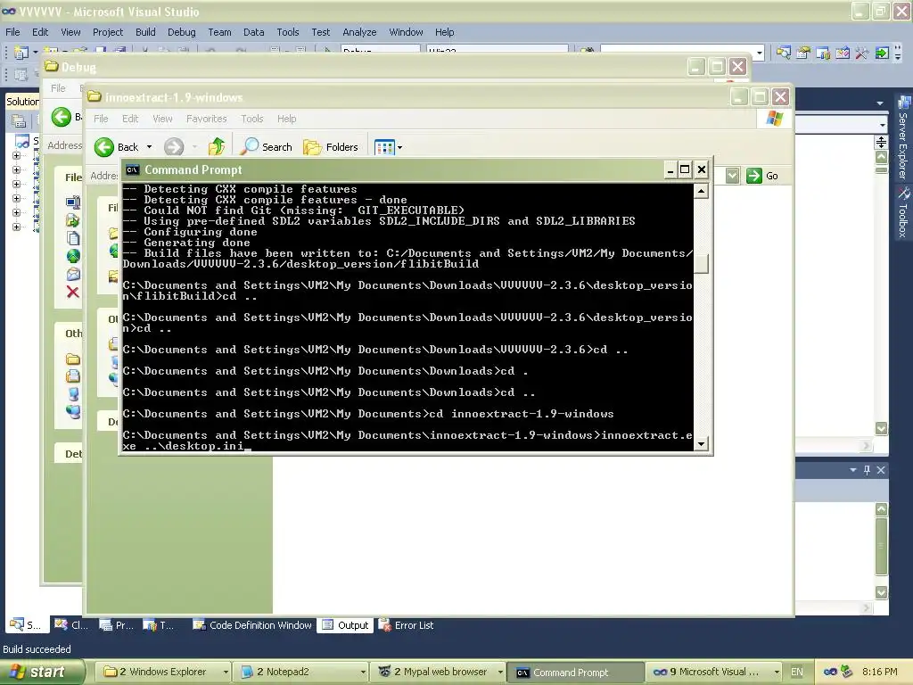Open the Server Explorer side tab
Viewport: 913px width, 685px height.
[904, 137]
